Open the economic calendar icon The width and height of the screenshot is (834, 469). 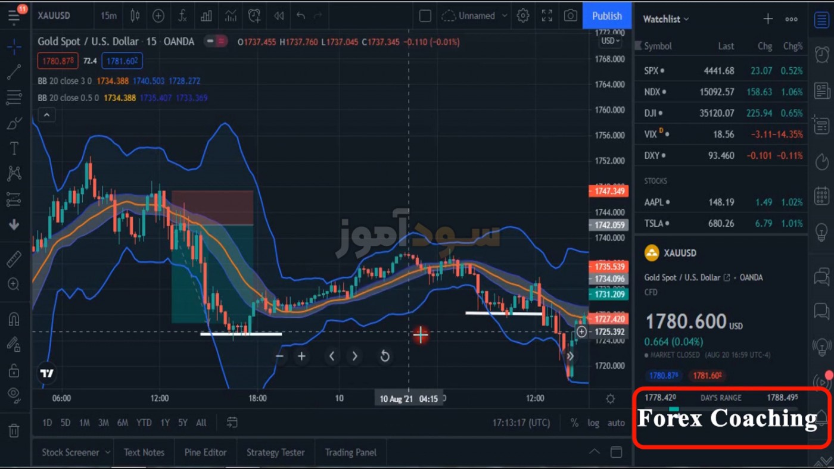pos(822,195)
